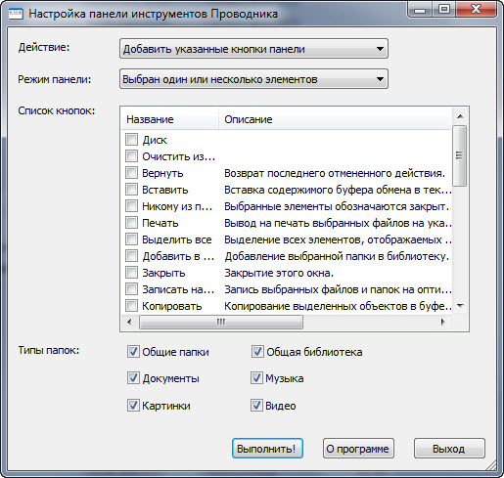Uncheck the Видео folder type
Image resolution: width=504 pixels, height=478 pixels.
point(257,406)
